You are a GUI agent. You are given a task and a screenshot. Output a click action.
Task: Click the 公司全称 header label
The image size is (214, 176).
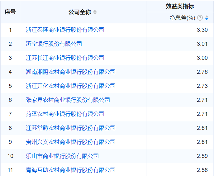pos(80,12)
